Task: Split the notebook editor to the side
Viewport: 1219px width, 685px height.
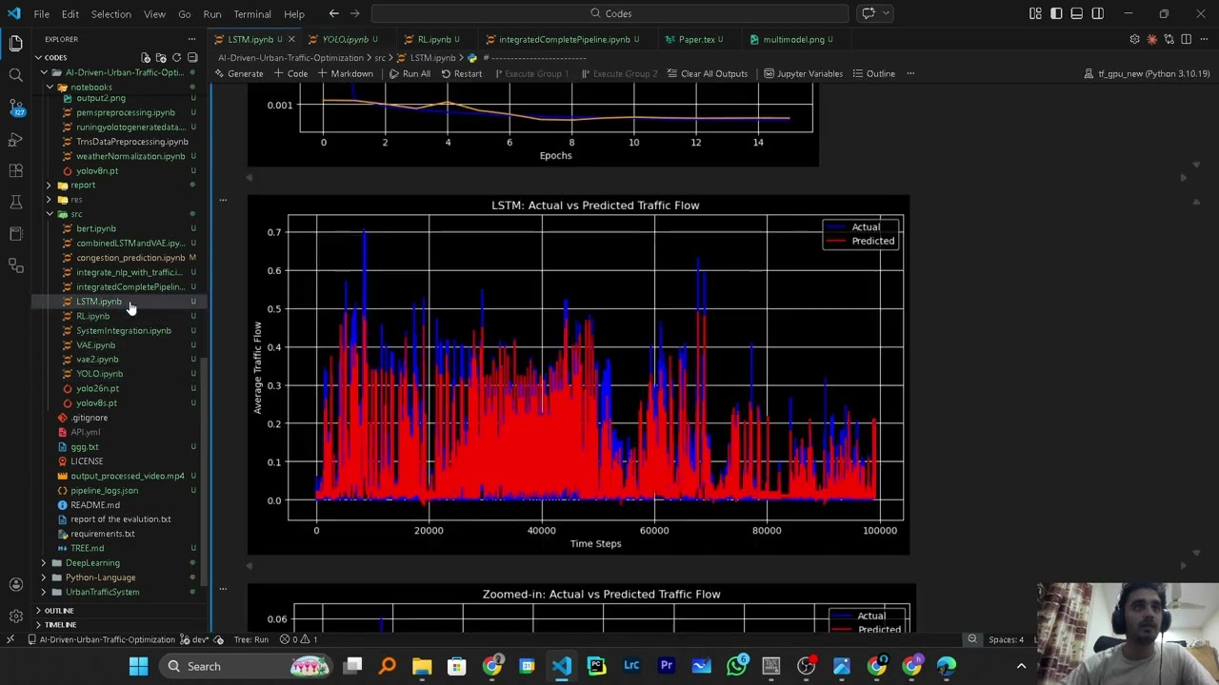Action: tap(1186, 39)
